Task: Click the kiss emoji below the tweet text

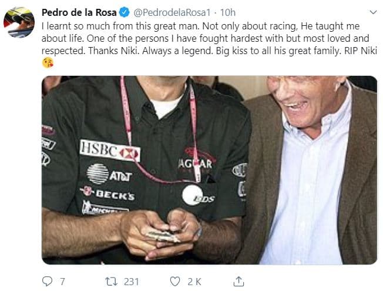Action: [x=48, y=63]
